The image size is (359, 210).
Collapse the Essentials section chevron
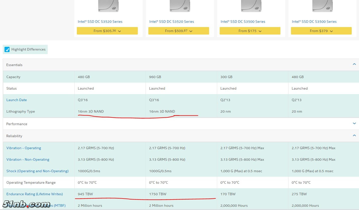pos(354,64)
